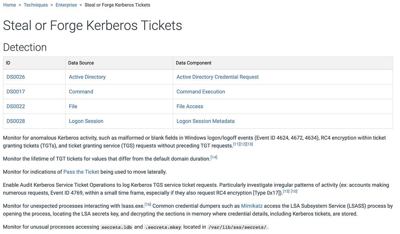Follow the Pass the Ticket link
400x234 pixels.
81,172
